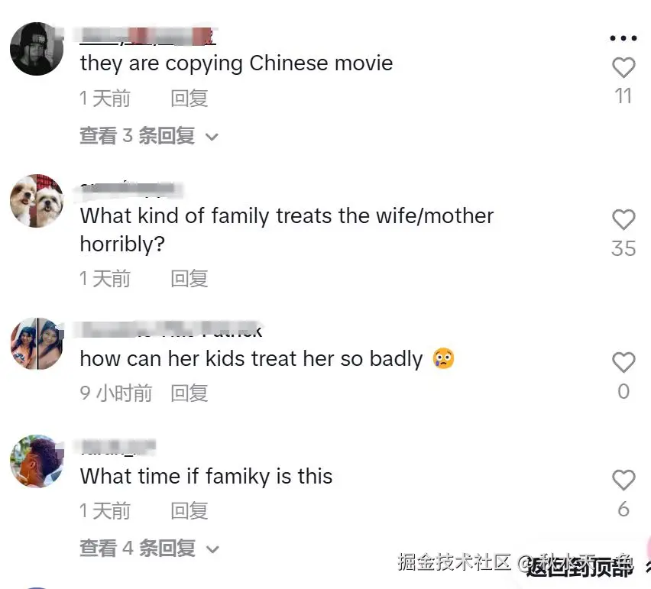Expand 查看 4 条回复 replies
651x589 pixels.
(x=149, y=548)
